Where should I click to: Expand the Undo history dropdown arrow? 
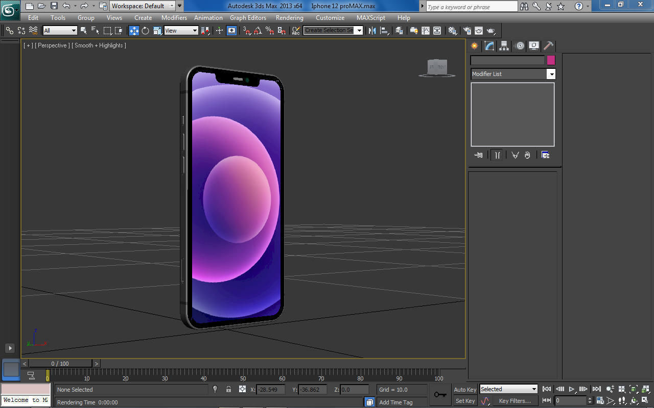[x=75, y=6]
